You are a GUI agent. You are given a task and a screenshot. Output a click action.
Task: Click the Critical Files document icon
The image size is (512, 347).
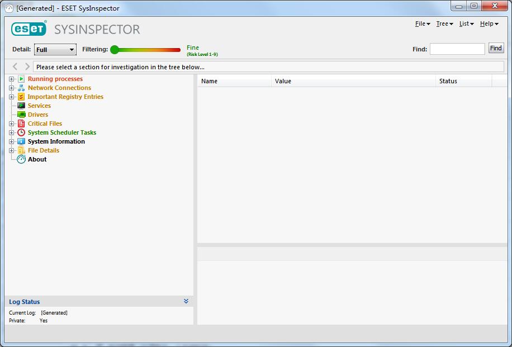click(x=21, y=123)
